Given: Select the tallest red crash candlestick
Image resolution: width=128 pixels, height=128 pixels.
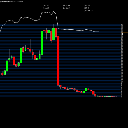Looking at the screenshot, I should click(58, 61).
